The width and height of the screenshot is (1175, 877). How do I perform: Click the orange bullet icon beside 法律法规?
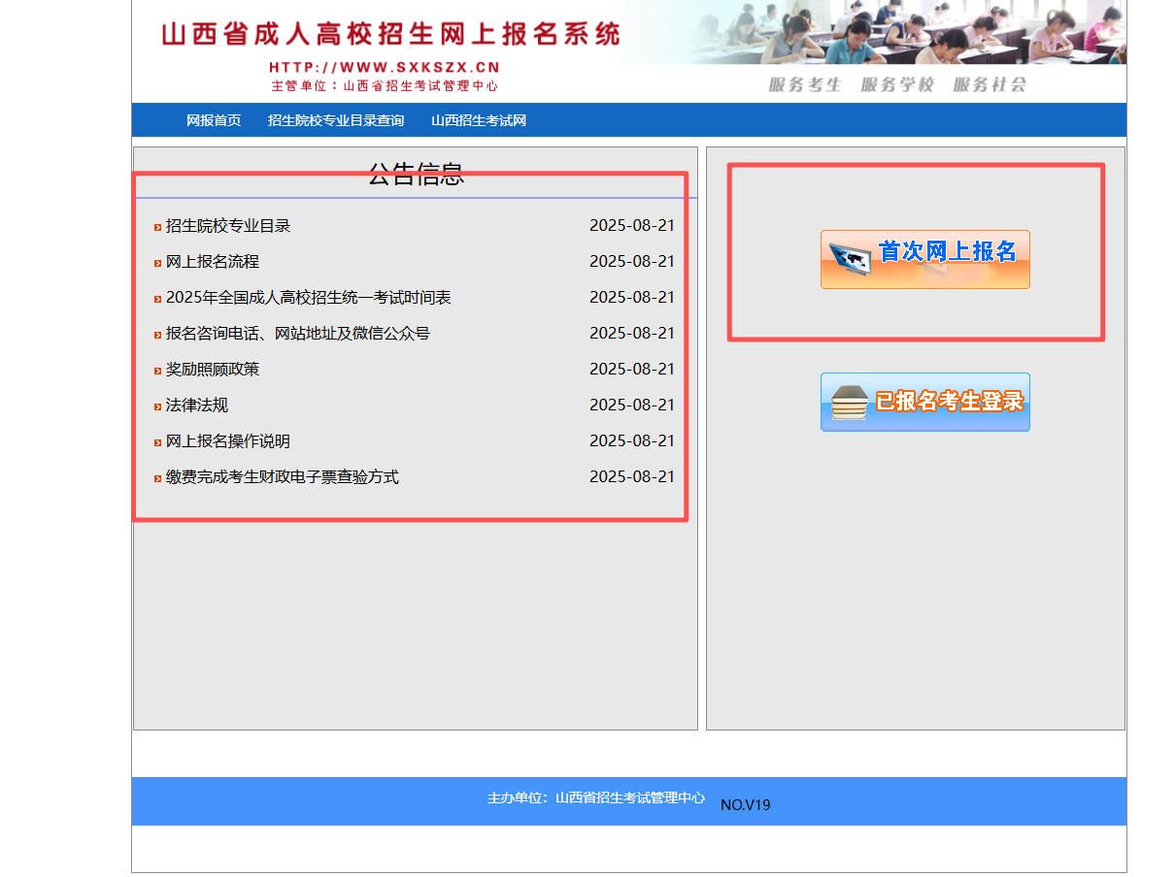(157, 407)
